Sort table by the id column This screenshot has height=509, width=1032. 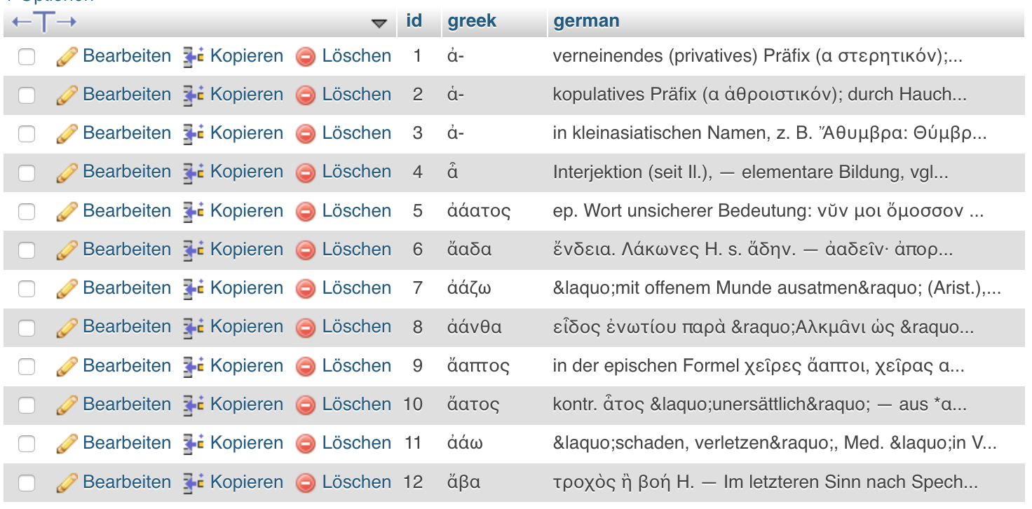[x=414, y=21]
